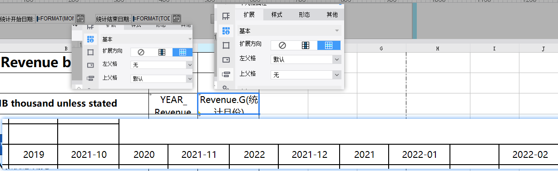Click preview cell 2020
558x171 pixels.
pos(143,155)
